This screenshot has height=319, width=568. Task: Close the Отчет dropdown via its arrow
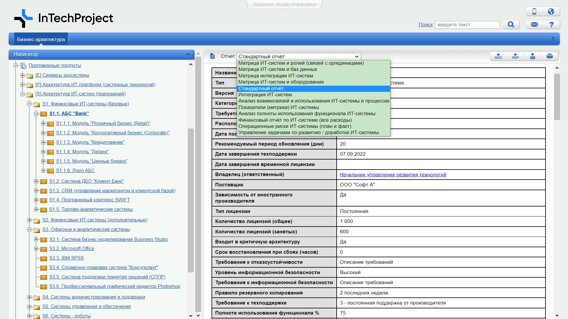pyautogui.click(x=357, y=56)
